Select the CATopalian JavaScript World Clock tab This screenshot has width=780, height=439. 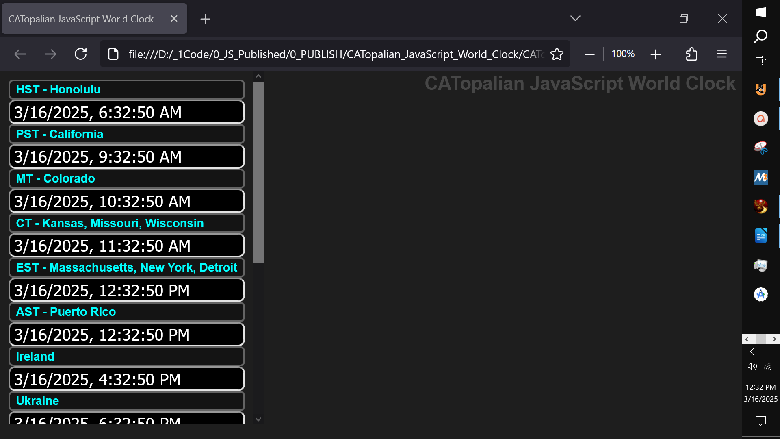pyautogui.click(x=80, y=18)
